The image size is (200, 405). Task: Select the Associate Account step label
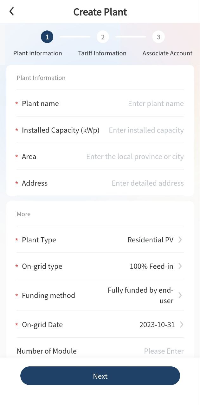(x=167, y=53)
